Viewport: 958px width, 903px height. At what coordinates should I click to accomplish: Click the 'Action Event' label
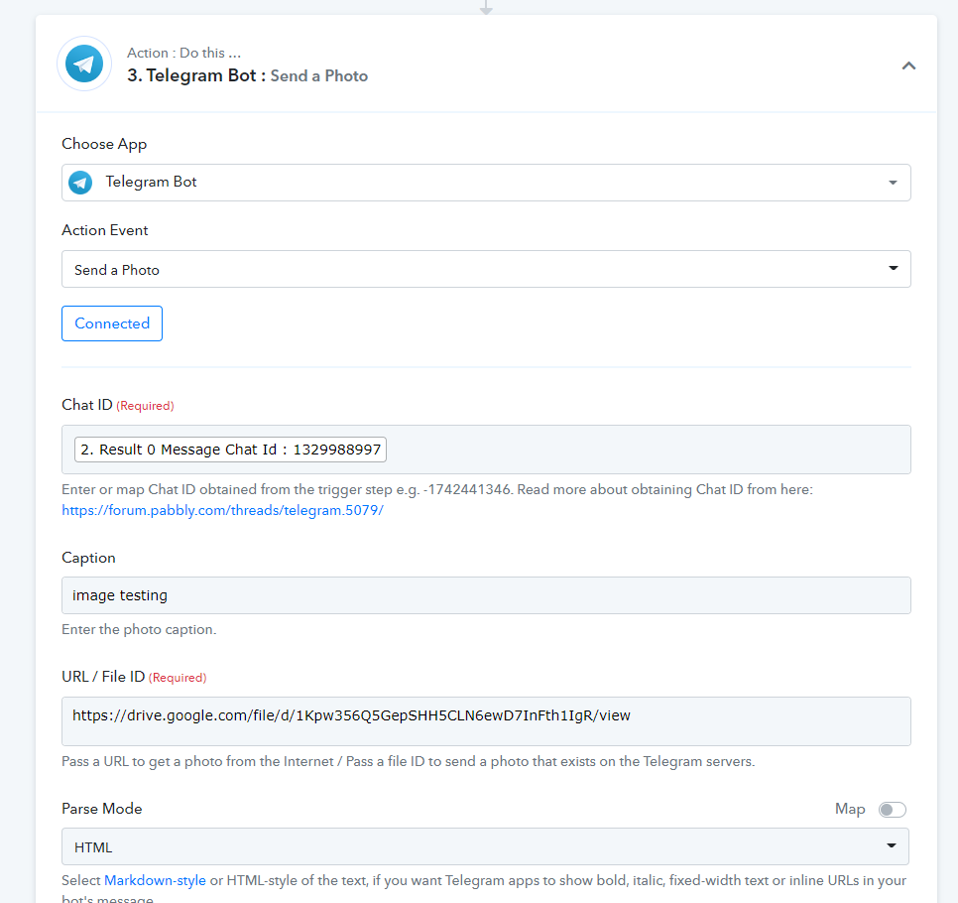tap(104, 230)
